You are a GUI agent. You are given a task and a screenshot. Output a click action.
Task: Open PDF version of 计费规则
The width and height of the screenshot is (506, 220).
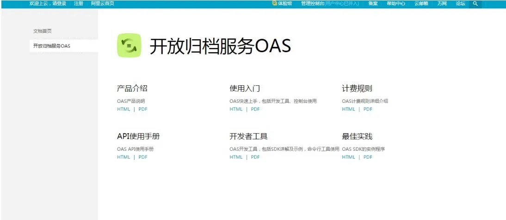coord(368,109)
